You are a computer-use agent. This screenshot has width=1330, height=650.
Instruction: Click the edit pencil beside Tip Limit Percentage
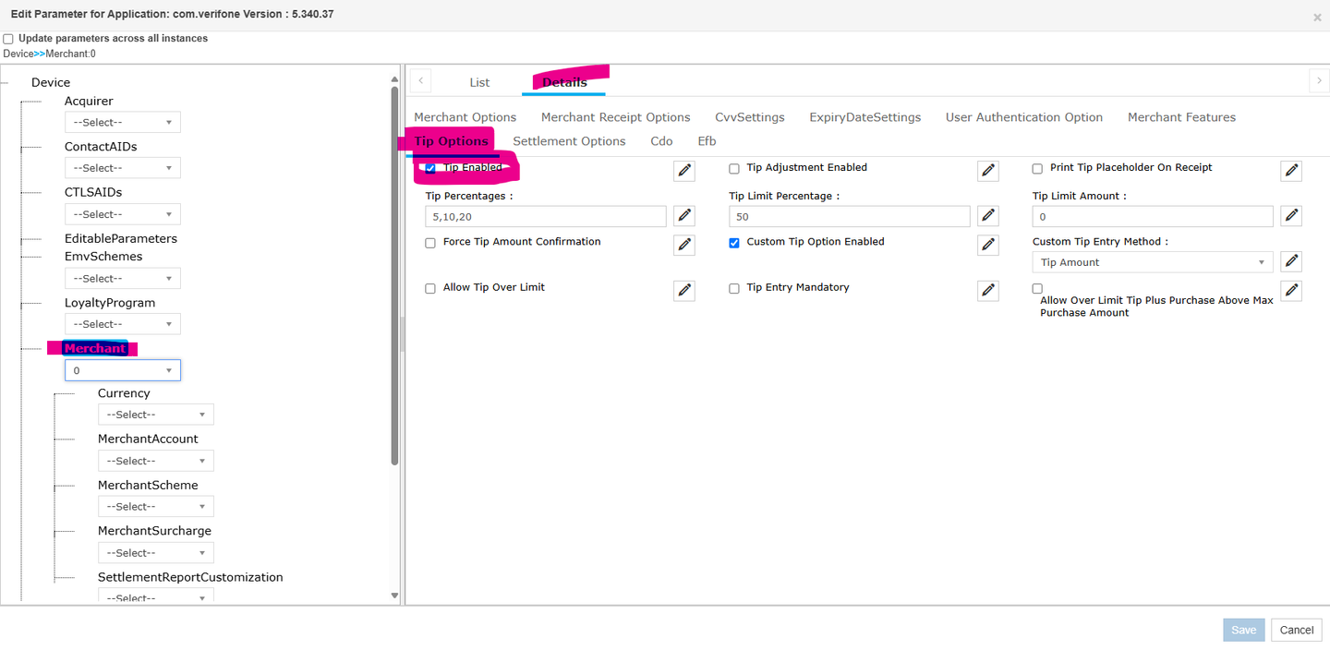pos(988,215)
